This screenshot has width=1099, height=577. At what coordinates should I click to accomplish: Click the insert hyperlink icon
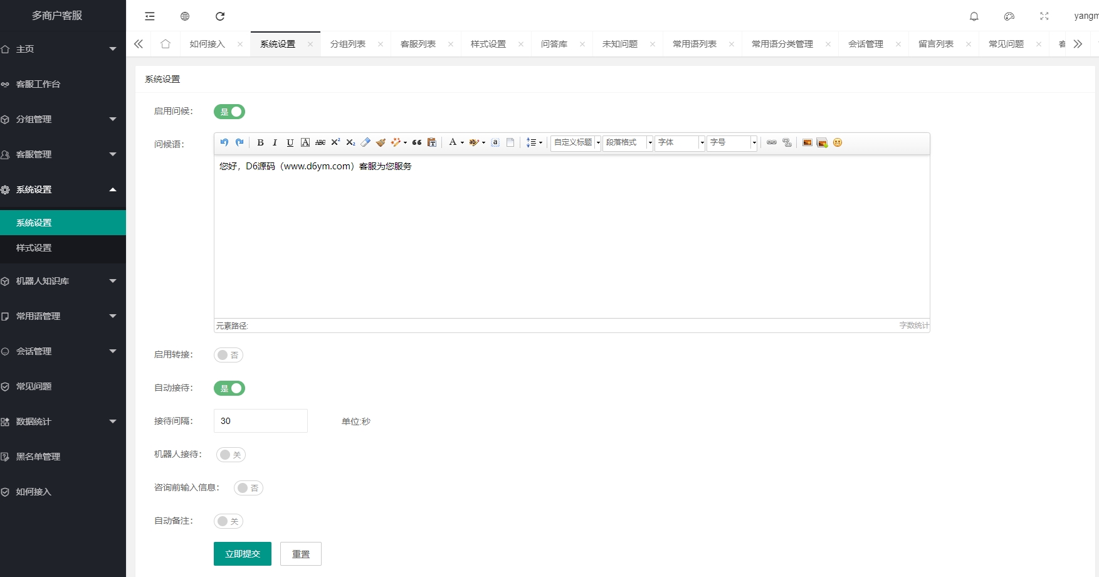click(772, 142)
